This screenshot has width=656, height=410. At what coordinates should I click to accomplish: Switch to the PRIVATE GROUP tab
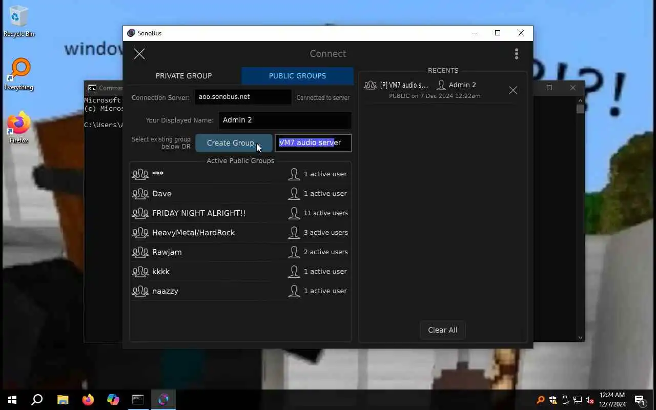pos(183,76)
